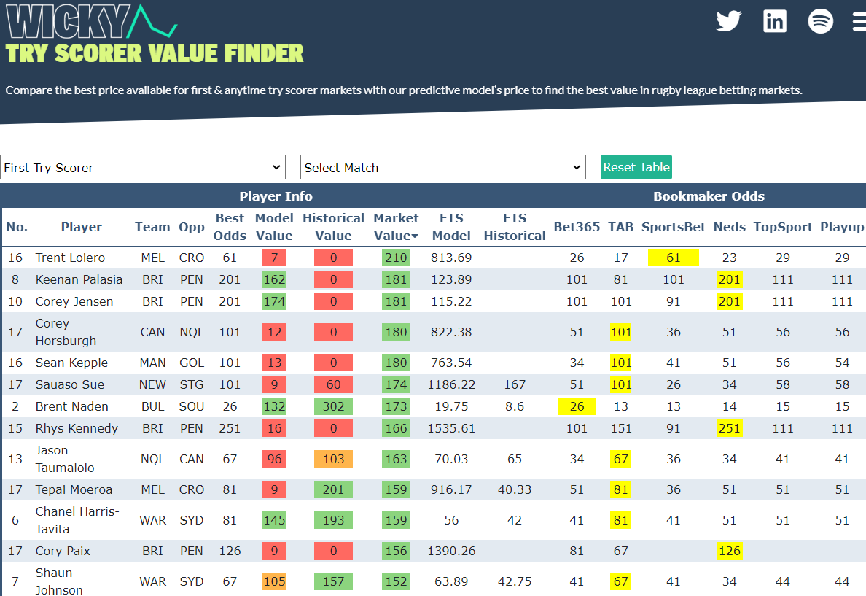Click Tepai Moeroa's historical value 201

coord(333,489)
